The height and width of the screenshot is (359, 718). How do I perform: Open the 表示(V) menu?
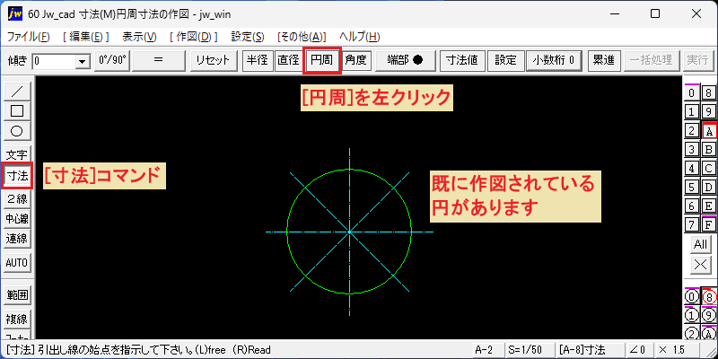(140, 37)
